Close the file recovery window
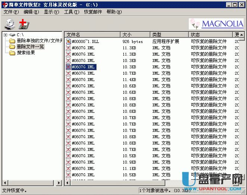 (x=242, y=5)
